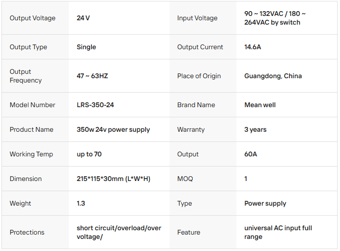
Task: Click the "short circuit/overload/over voltage/" text
Action: click(118, 233)
